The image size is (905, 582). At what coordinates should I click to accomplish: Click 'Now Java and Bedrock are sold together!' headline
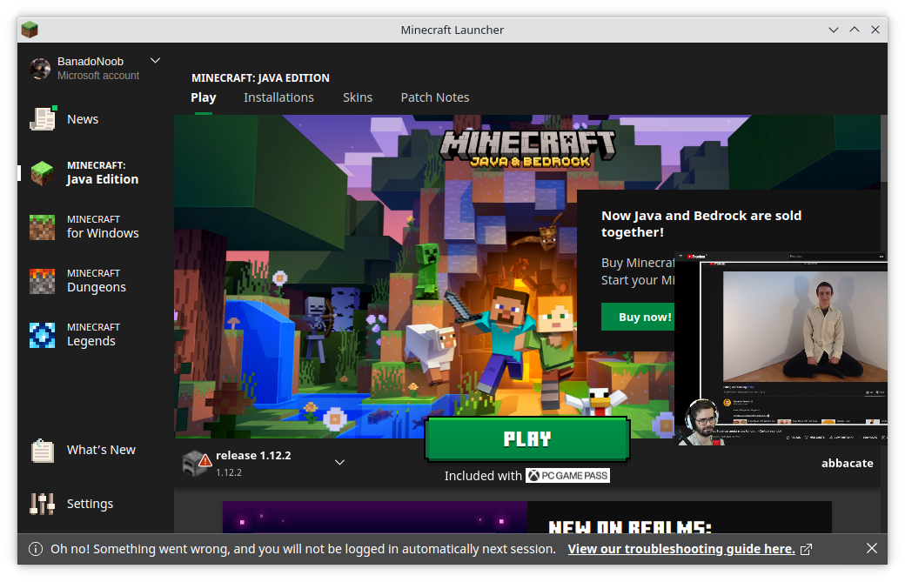click(701, 224)
